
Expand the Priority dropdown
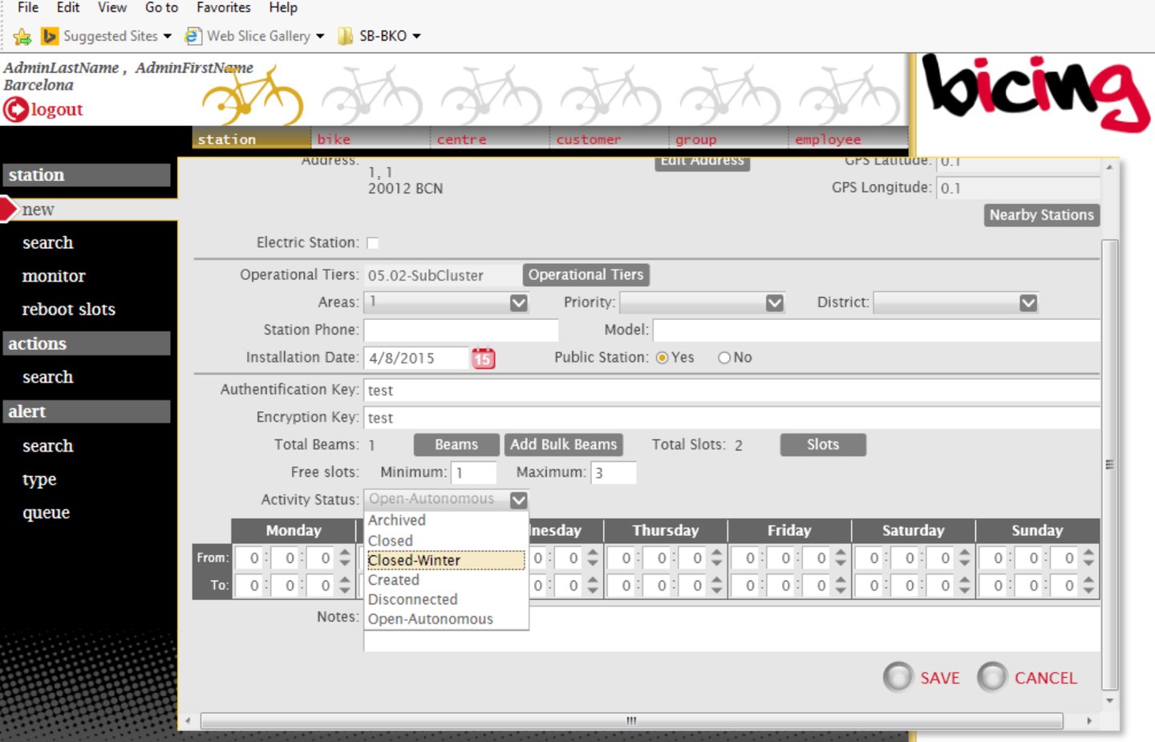(x=774, y=302)
